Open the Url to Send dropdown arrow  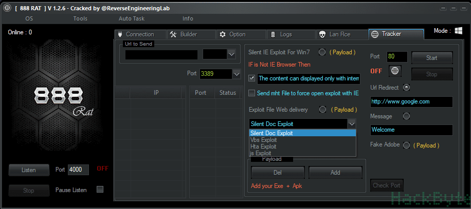(231, 54)
